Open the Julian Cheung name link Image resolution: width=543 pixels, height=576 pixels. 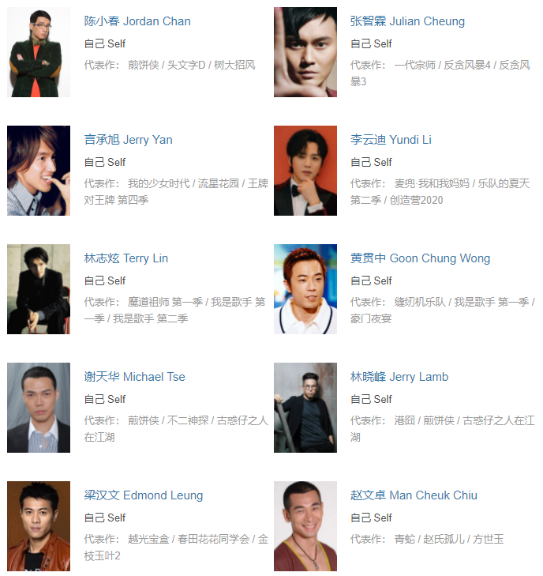pos(407,21)
